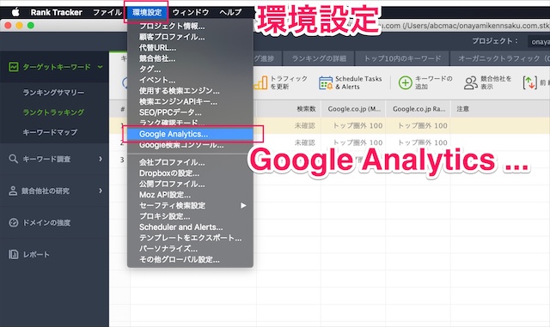The width and height of the screenshot is (550, 327).
Task: Open the Apple menu
Action: (x=15, y=12)
